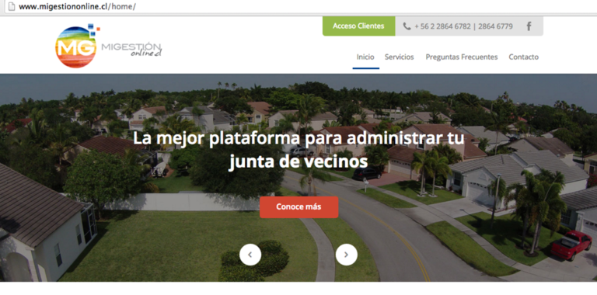Click the round MG logo emblem
This screenshot has width=597, height=295.
coord(75,47)
